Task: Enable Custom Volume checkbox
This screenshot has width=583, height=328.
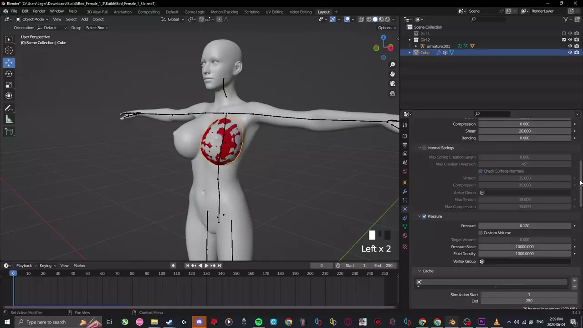Action: click(x=481, y=233)
